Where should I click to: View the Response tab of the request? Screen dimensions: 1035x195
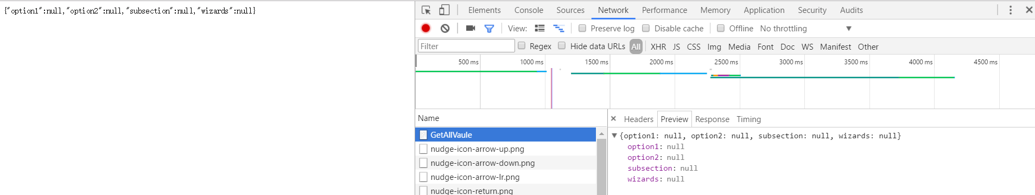pyautogui.click(x=712, y=119)
